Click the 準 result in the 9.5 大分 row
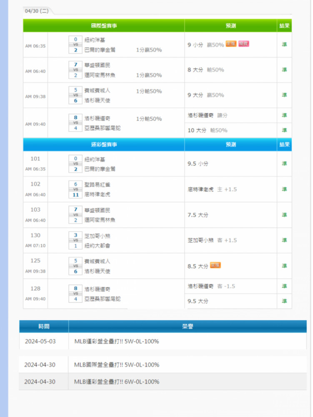This screenshot has width=313, height=417. click(x=284, y=301)
